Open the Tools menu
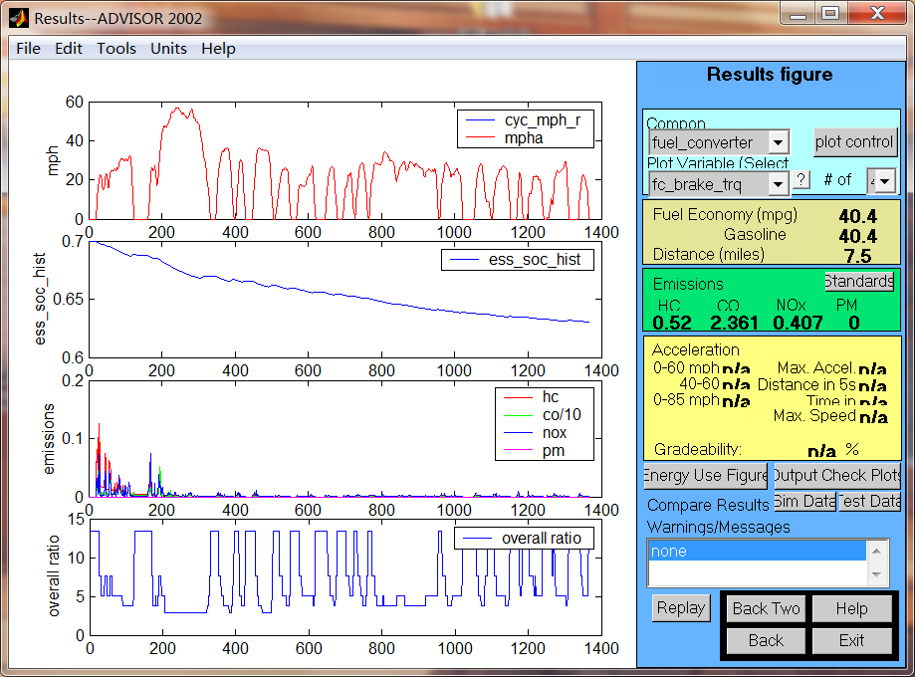The height and width of the screenshot is (677, 915). (x=115, y=48)
